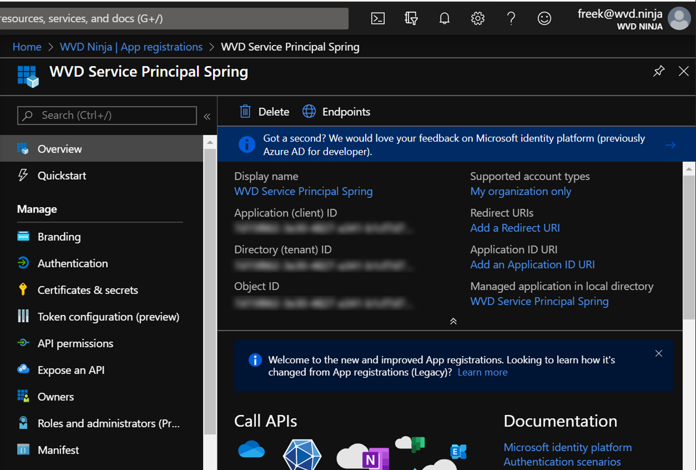Viewport: 696px width, 470px height.
Task: Go to Home breadcrumb
Action: pyautogui.click(x=27, y=47)
